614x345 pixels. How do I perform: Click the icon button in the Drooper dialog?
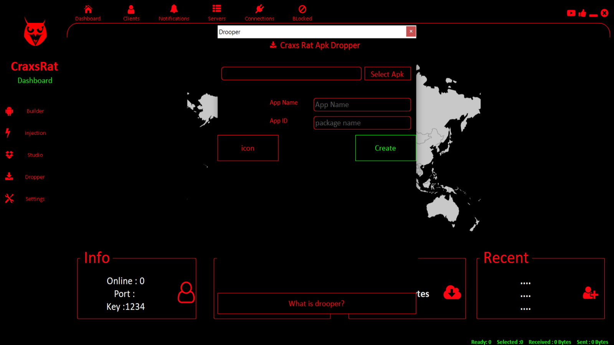pyautogui.click(x=248, y=148)
